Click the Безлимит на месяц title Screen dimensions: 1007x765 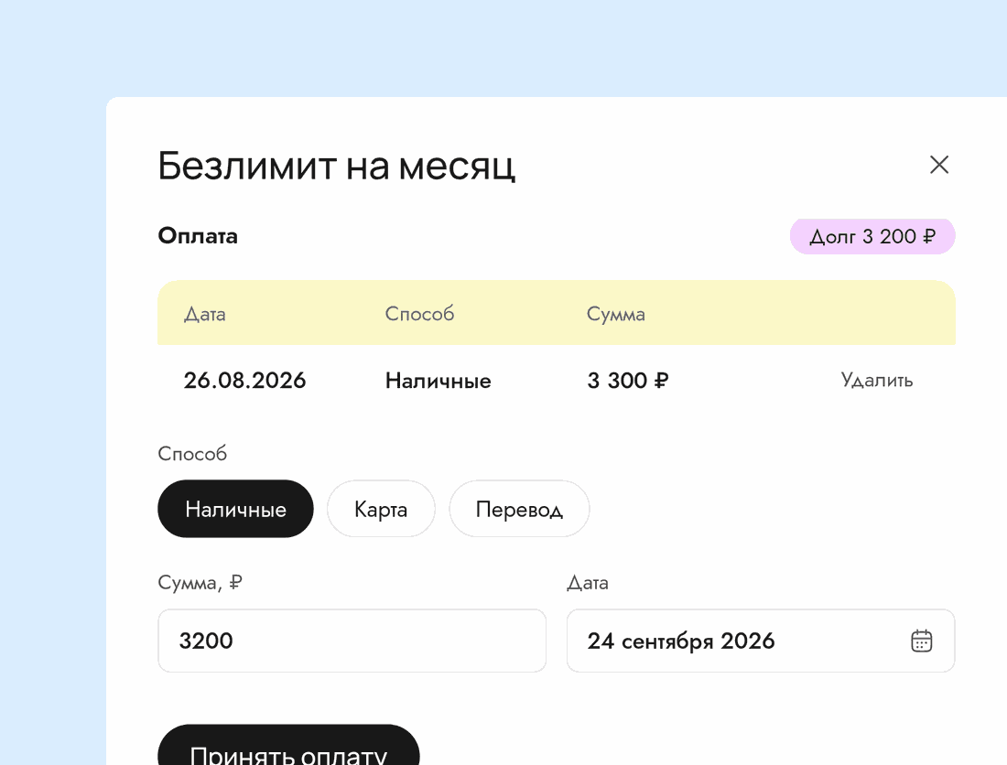pyautogui.click(x=337, y=166)
